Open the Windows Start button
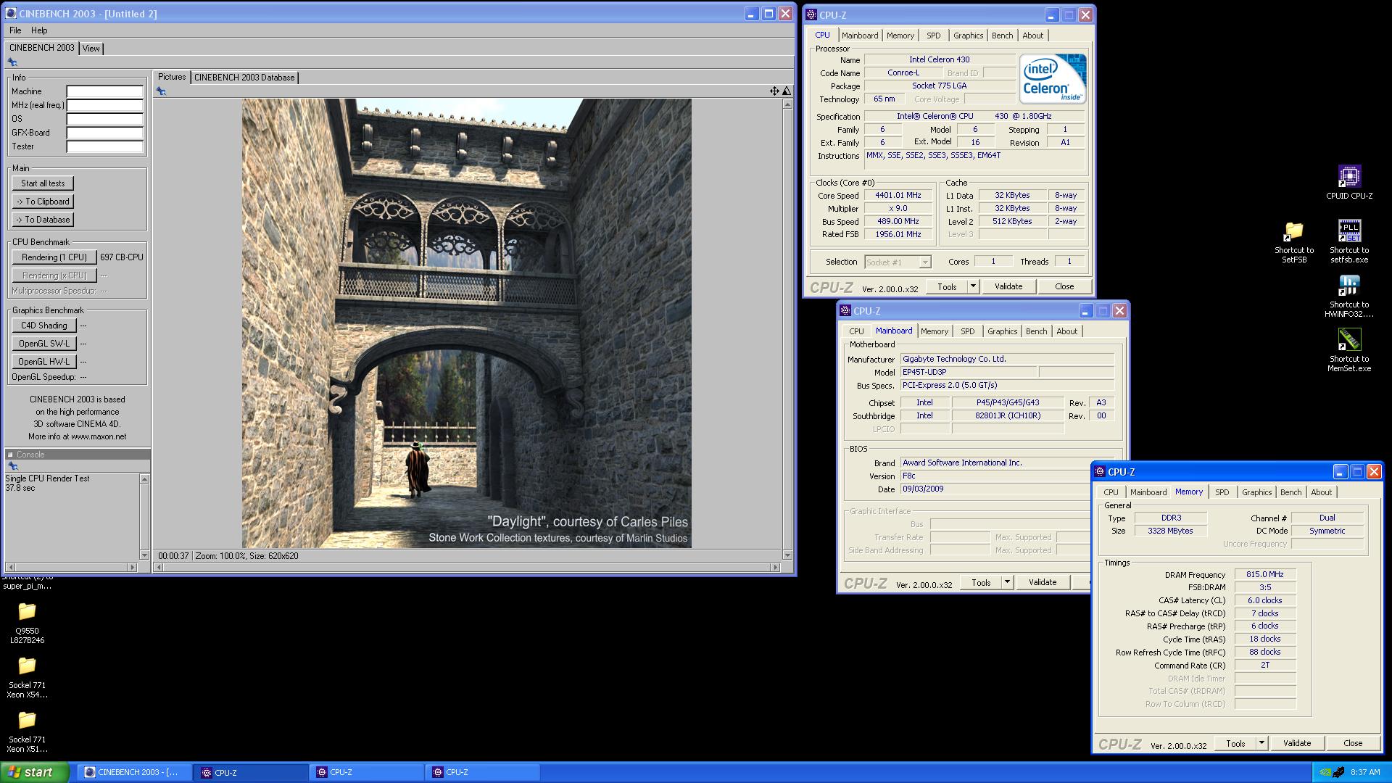Screen dimensions: 1392x783 click(x=35, y=772)
